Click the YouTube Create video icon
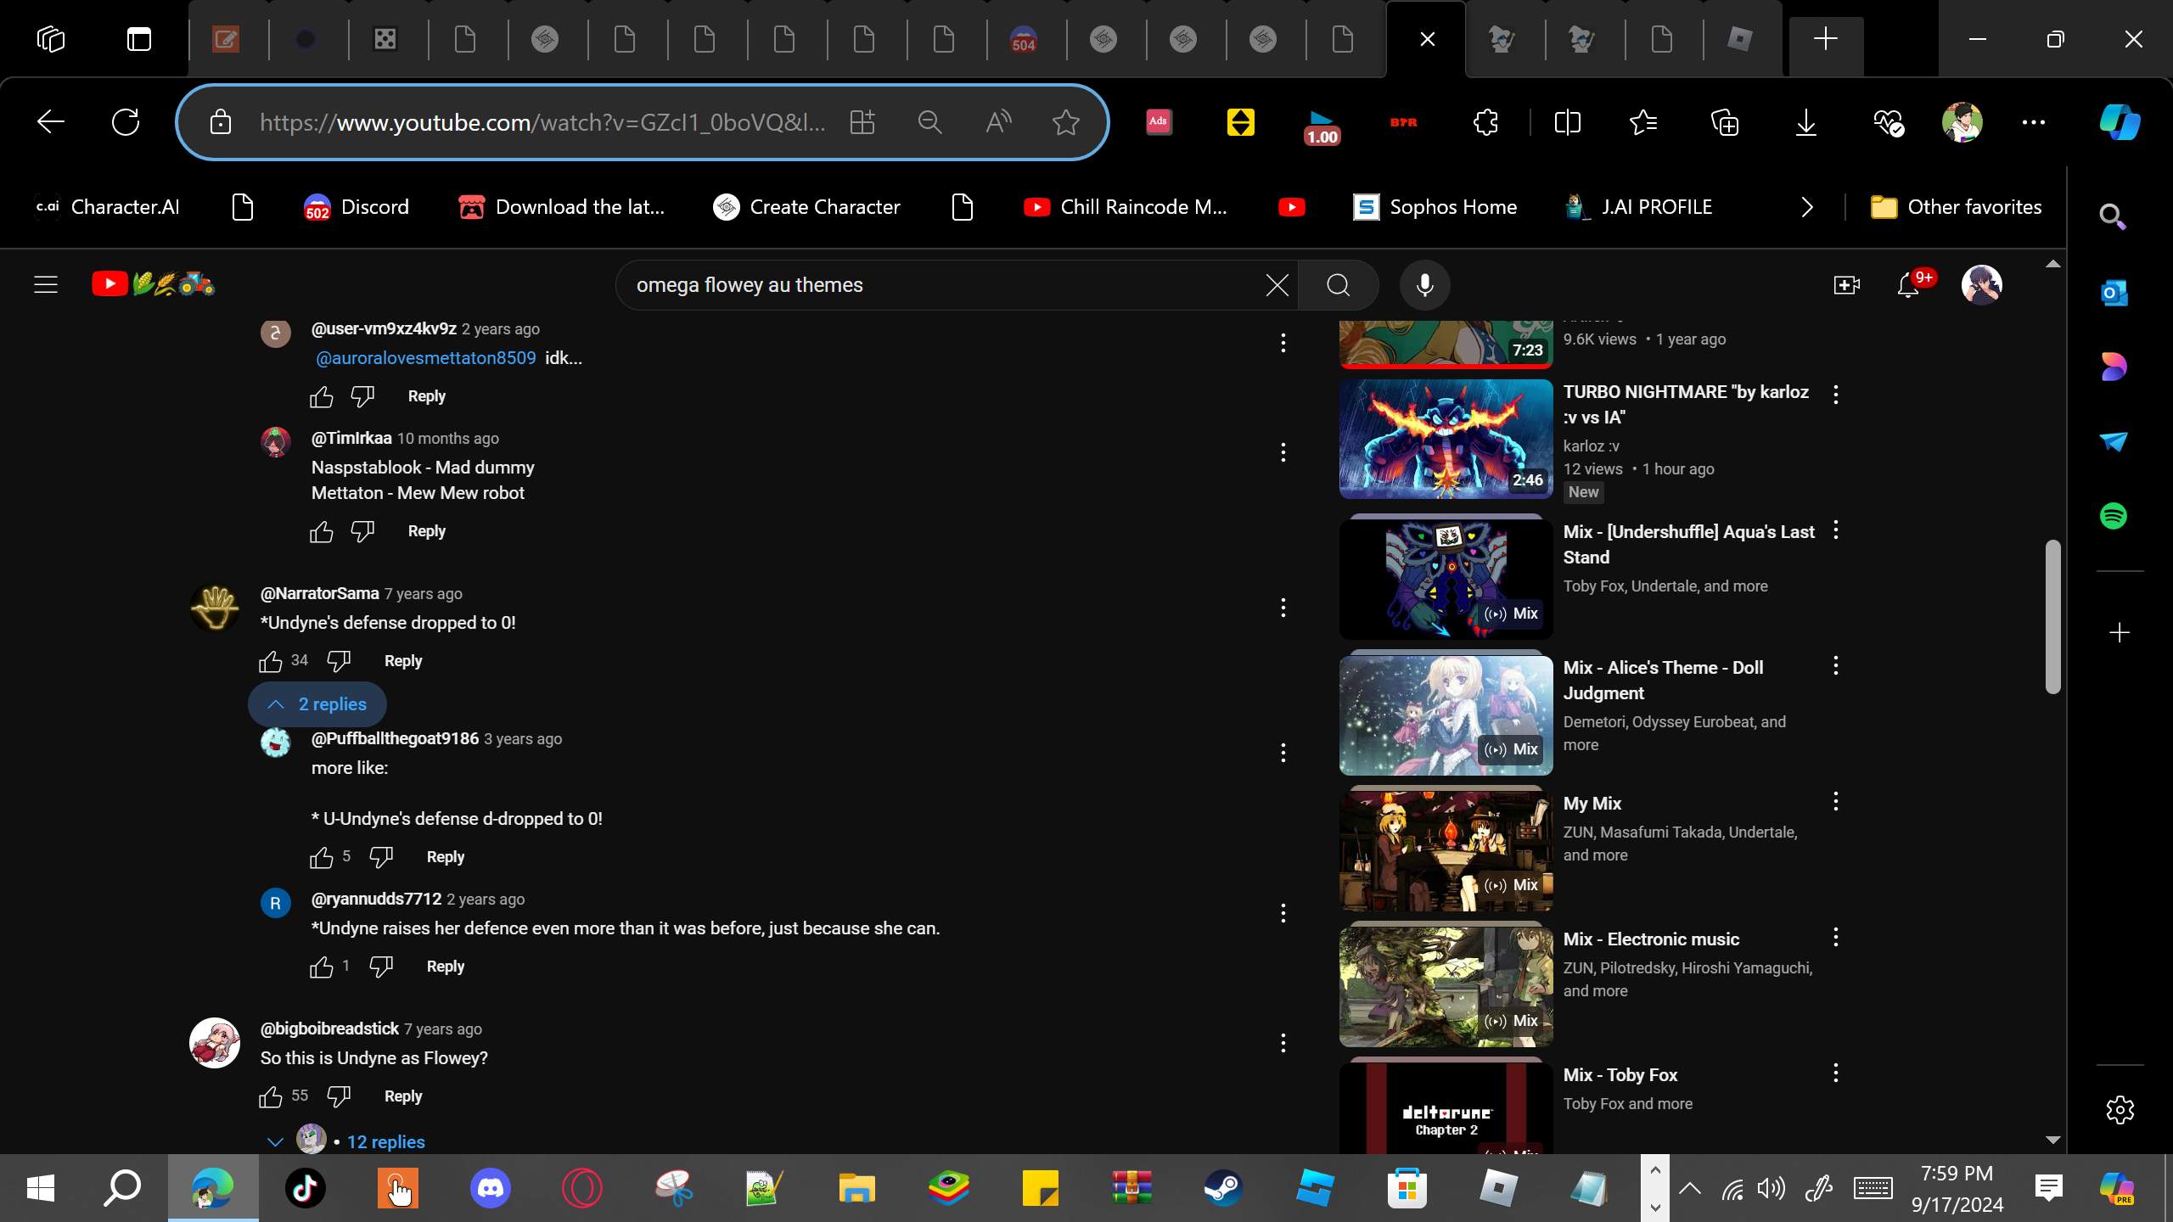 [1846, 285]
